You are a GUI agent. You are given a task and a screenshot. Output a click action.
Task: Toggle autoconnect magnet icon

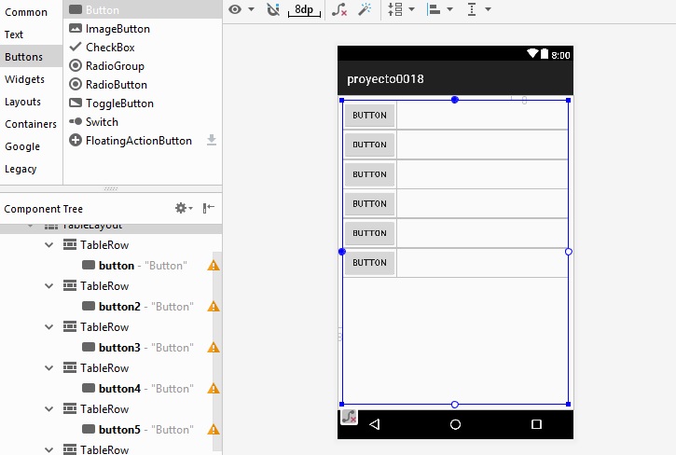pyautogui.click(x=273, y=9)
